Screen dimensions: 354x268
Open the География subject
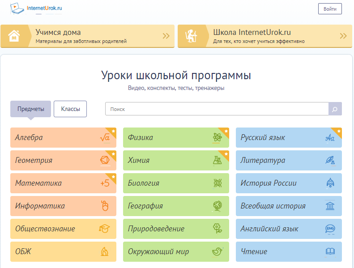(176, 206)
